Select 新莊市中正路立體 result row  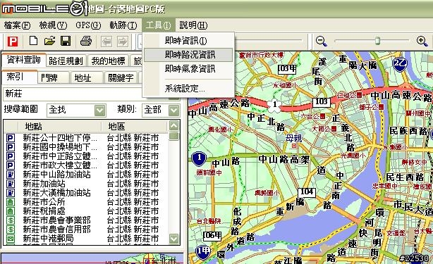click(86, 156)
